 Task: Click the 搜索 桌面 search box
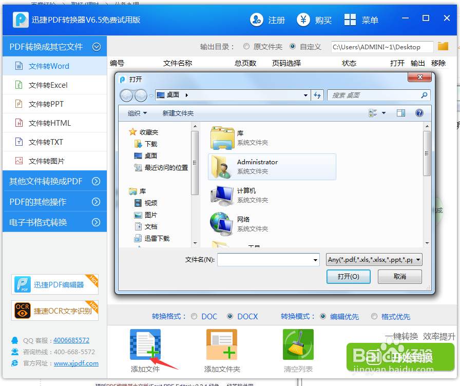[378, 95]
